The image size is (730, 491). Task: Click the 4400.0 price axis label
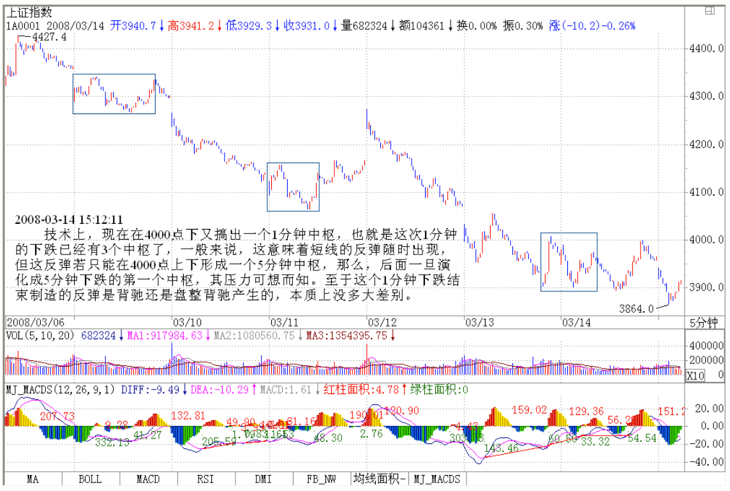[x=707, y=48]
